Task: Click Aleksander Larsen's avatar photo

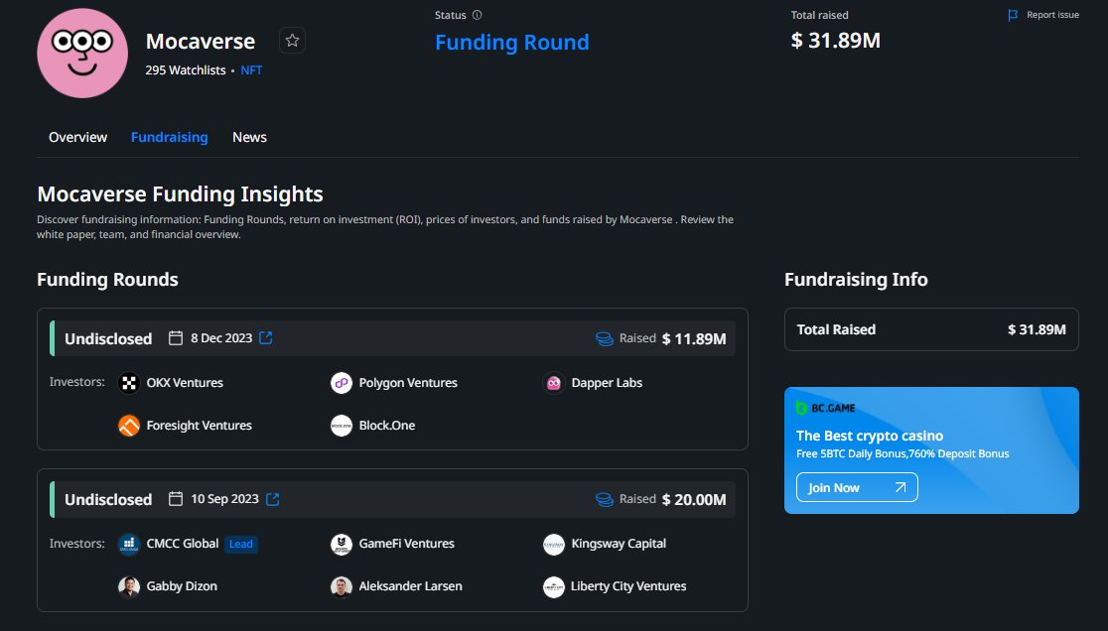Action: [342, 586]
